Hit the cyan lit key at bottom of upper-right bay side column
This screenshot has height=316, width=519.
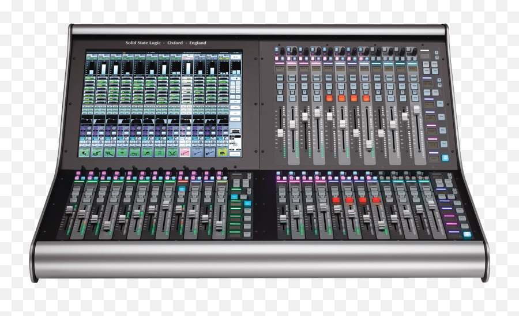[x=445, y=158]
